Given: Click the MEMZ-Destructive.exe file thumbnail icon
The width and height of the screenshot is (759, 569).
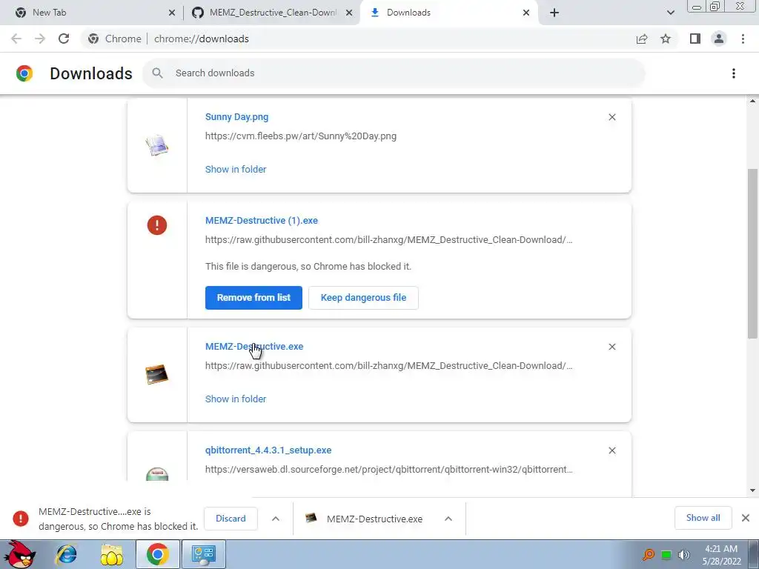Looking at the screenshot, I should click(157, 374).
